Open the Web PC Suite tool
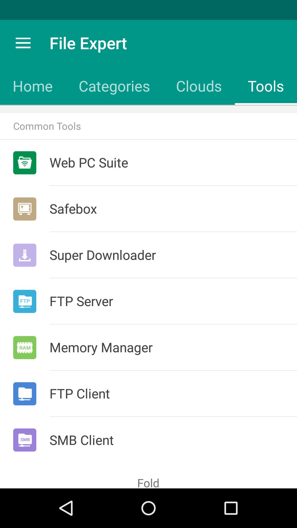This screenshot has width=297, height=528. [x=24, y=163]
